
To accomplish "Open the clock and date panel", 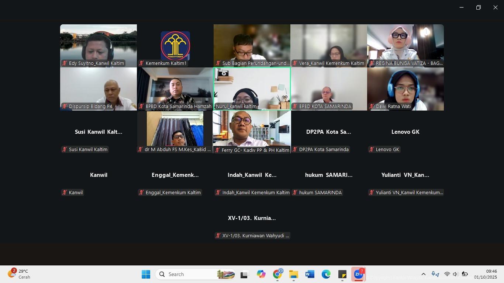I will click(x=485, y=274).
